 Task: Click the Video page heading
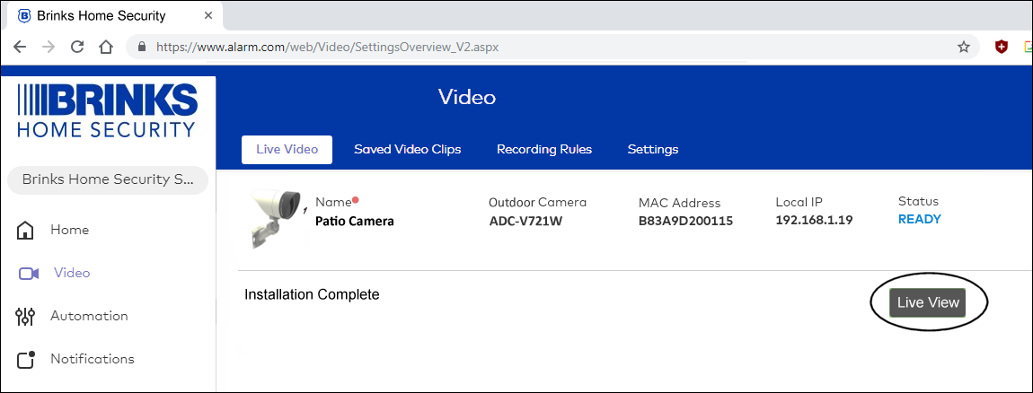(467, 98)
